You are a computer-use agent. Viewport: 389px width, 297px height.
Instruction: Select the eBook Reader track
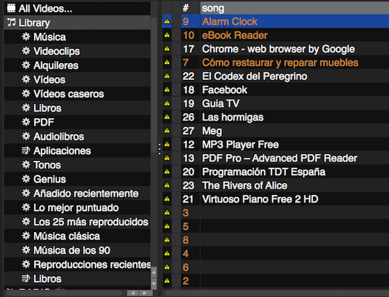click(x=275, y=35)
